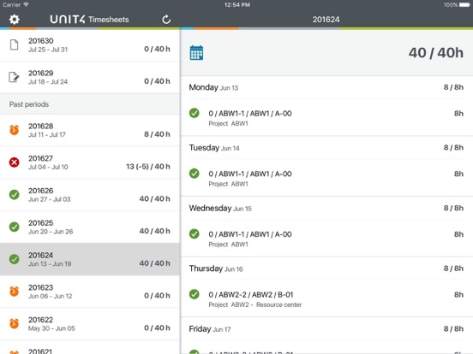Image resolution: width=473 pixels, height=354 pixels.
Task: Tap the Unit4 Timesheets logo
Action: click(89, 20)
